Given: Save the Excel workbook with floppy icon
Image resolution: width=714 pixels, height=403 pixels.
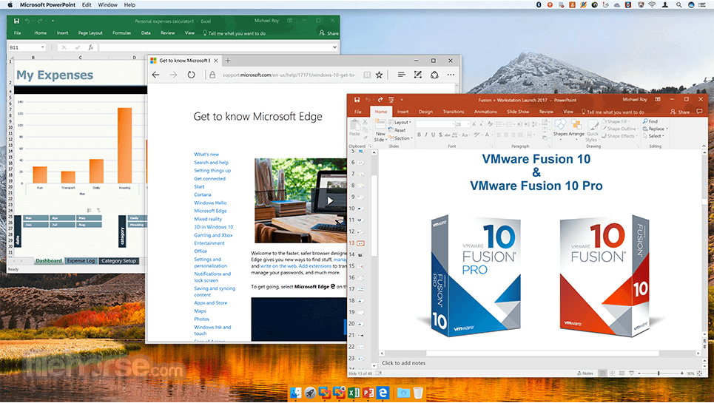Looking at the screenshot, I should tap(16, 21).
